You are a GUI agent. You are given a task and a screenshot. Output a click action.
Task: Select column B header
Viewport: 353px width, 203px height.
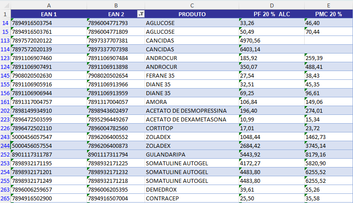click(116, 5)
